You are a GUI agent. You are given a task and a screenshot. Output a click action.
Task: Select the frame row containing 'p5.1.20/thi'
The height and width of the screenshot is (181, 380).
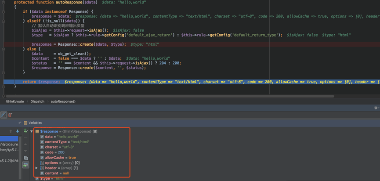[9, 161]
